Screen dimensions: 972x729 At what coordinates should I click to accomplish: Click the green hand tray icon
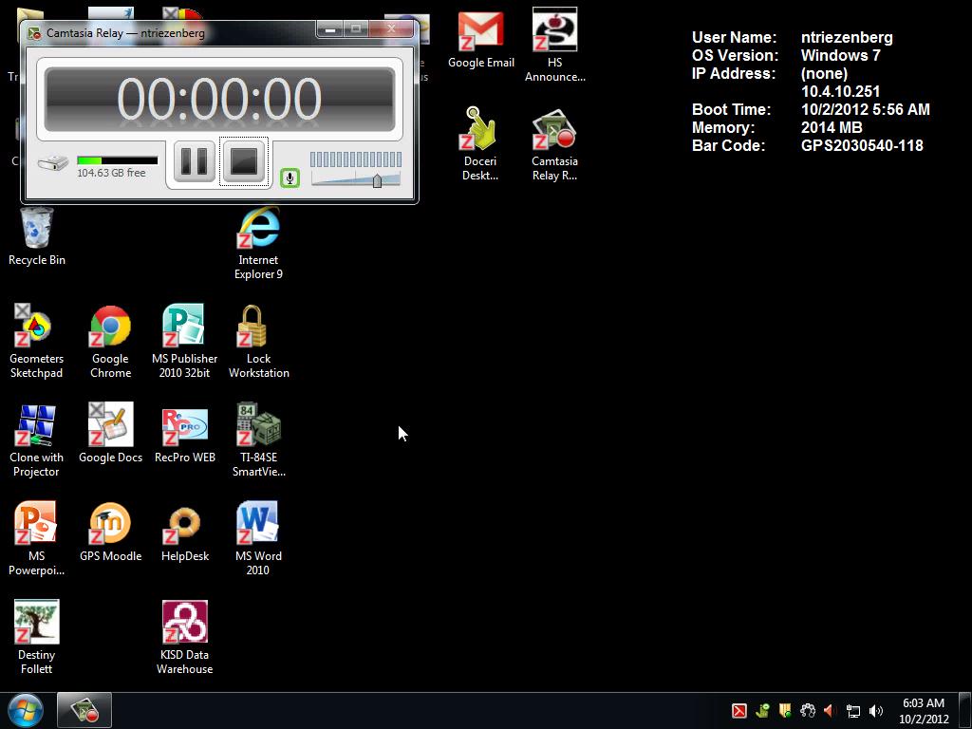(x=762, y=711)
